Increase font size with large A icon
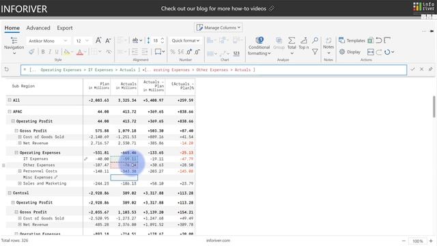The height and width of the screenshot is (246, 437). pos(98,40)
